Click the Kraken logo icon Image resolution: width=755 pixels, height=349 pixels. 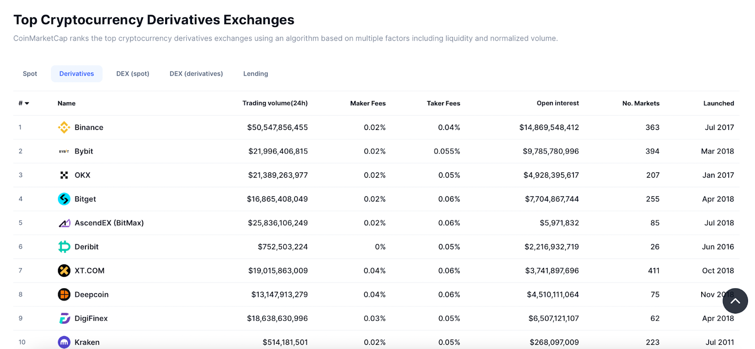click(x=64, y=342)
